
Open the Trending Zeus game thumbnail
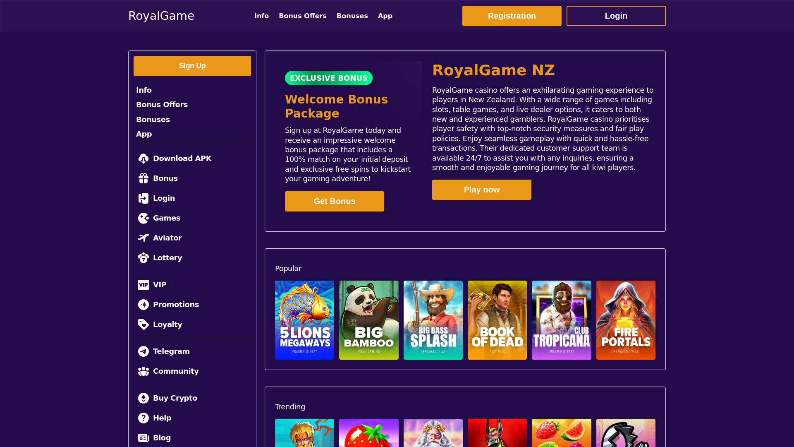[x=433, y=433]
